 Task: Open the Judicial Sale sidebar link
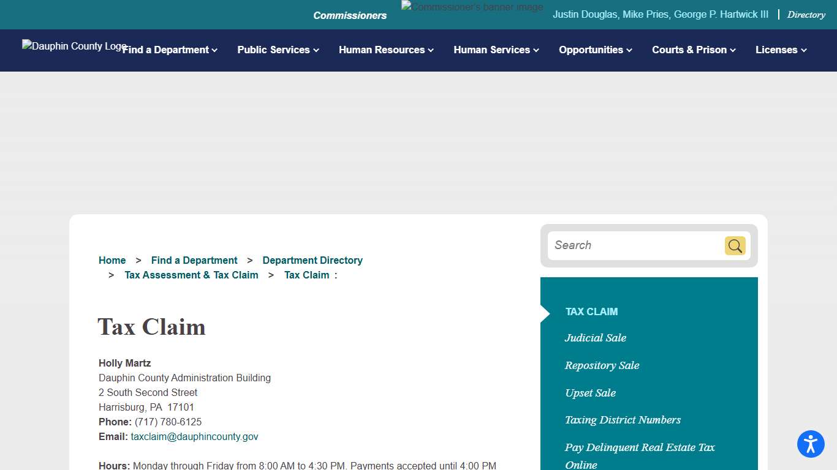595,338
